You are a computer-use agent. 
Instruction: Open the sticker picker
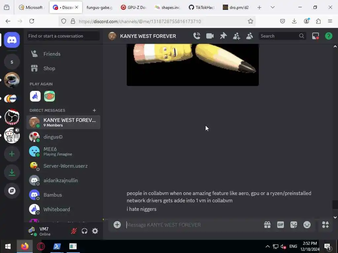(293, 225)
